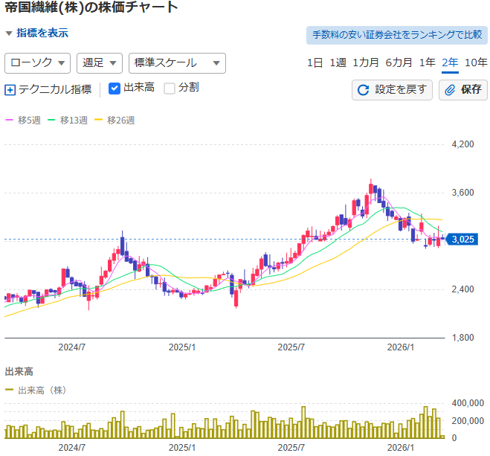Open the 手数料の安い証券会社 ranking link

[x=396, y=35]
